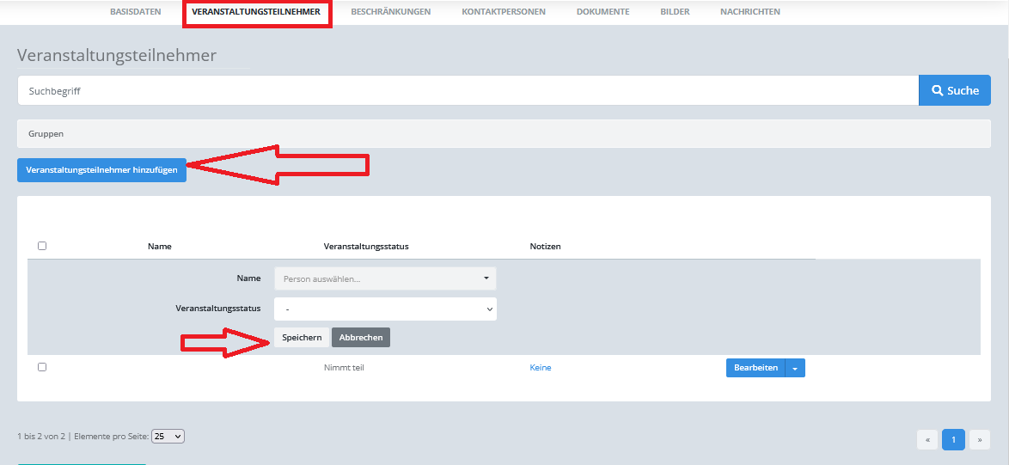
Task: Cancel adding with Abbrechen button
Action: [x=361, y=338]
